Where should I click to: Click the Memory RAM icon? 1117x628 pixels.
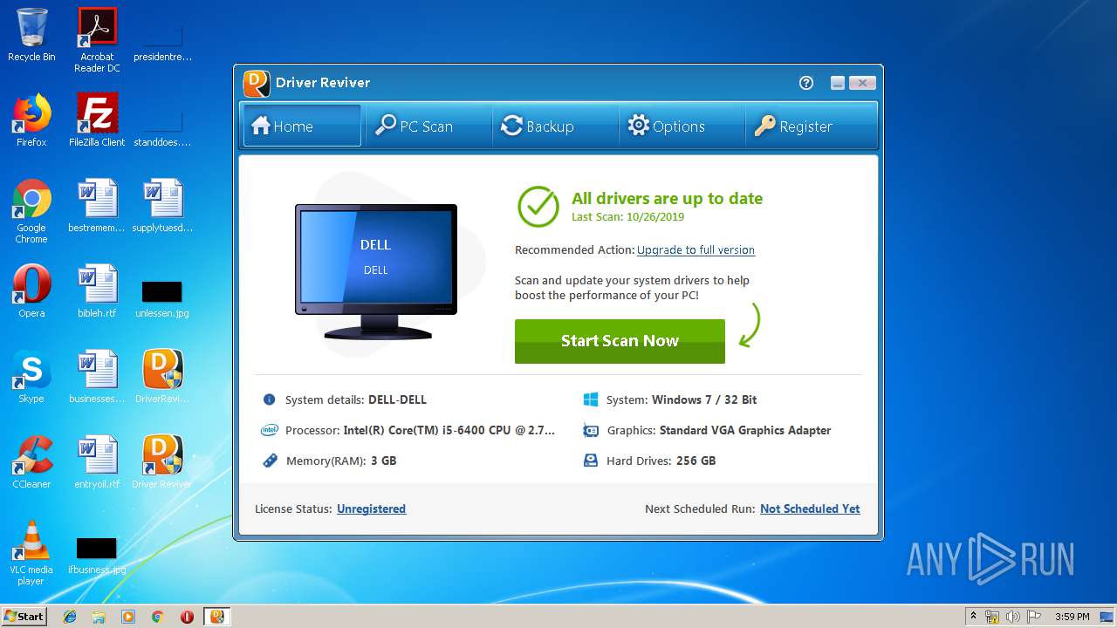coord(270,461)
